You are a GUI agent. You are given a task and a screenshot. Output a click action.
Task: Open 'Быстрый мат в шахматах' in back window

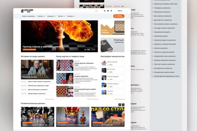[x=163, y=68]
